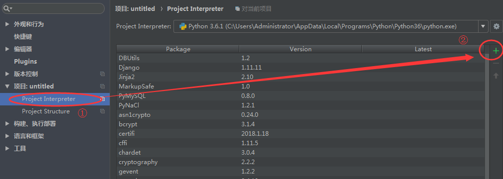Open 语言和框架 settings
Screen dimensions: 503x179
[29, 136]
